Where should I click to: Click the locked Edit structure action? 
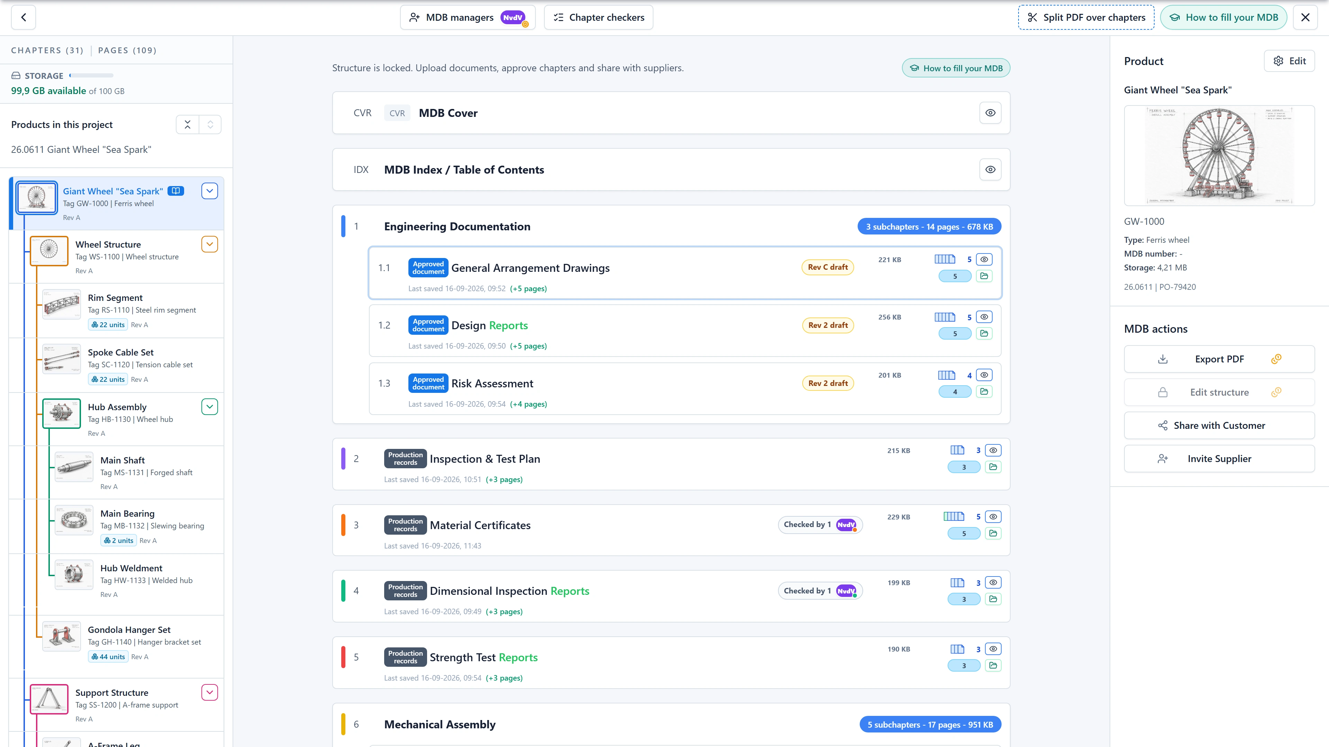1219,392
